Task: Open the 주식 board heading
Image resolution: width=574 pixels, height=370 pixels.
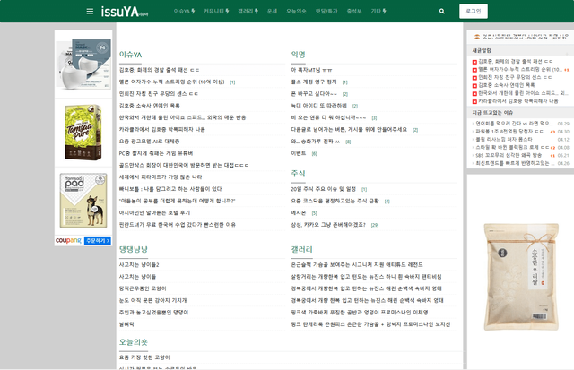Action: pyautogui.click(x=298, y=174)
